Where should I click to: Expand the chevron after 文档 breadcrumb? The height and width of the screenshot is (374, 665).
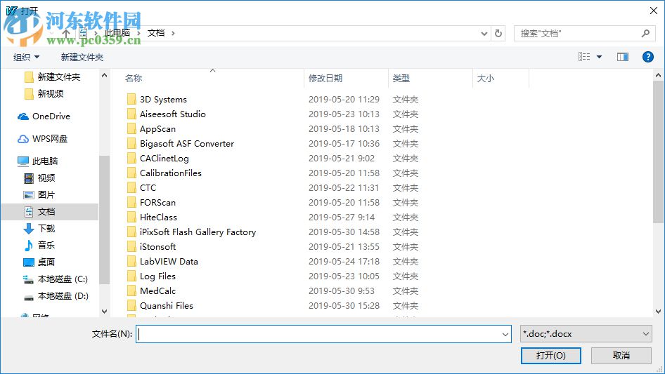[x=173, y=33]
